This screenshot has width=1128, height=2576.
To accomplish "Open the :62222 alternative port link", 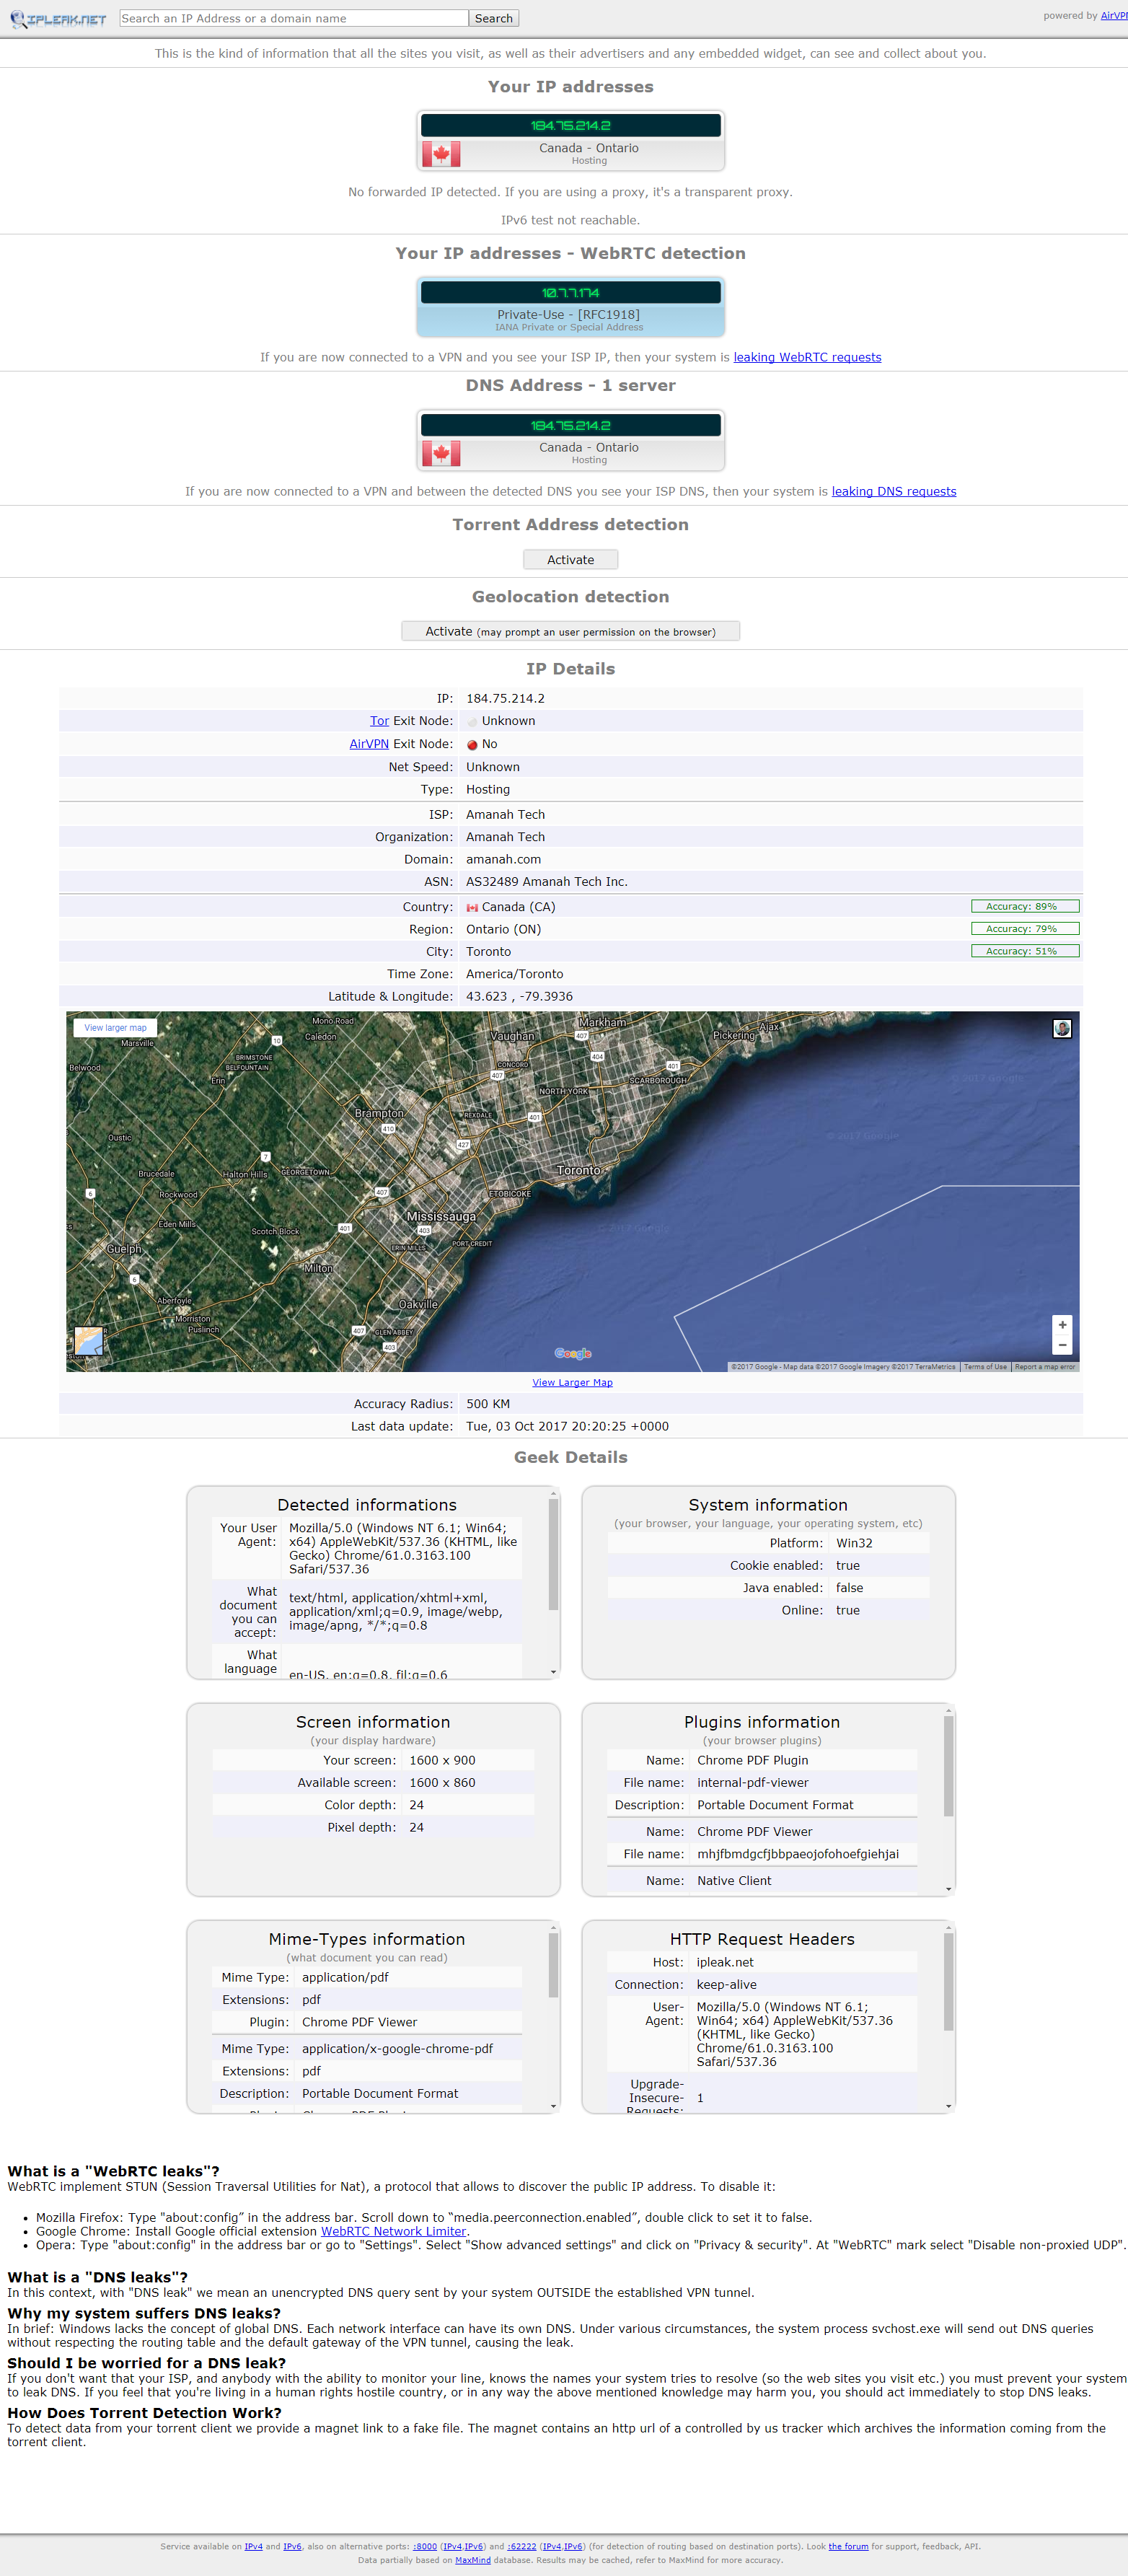I will (x=522, y=2546).
